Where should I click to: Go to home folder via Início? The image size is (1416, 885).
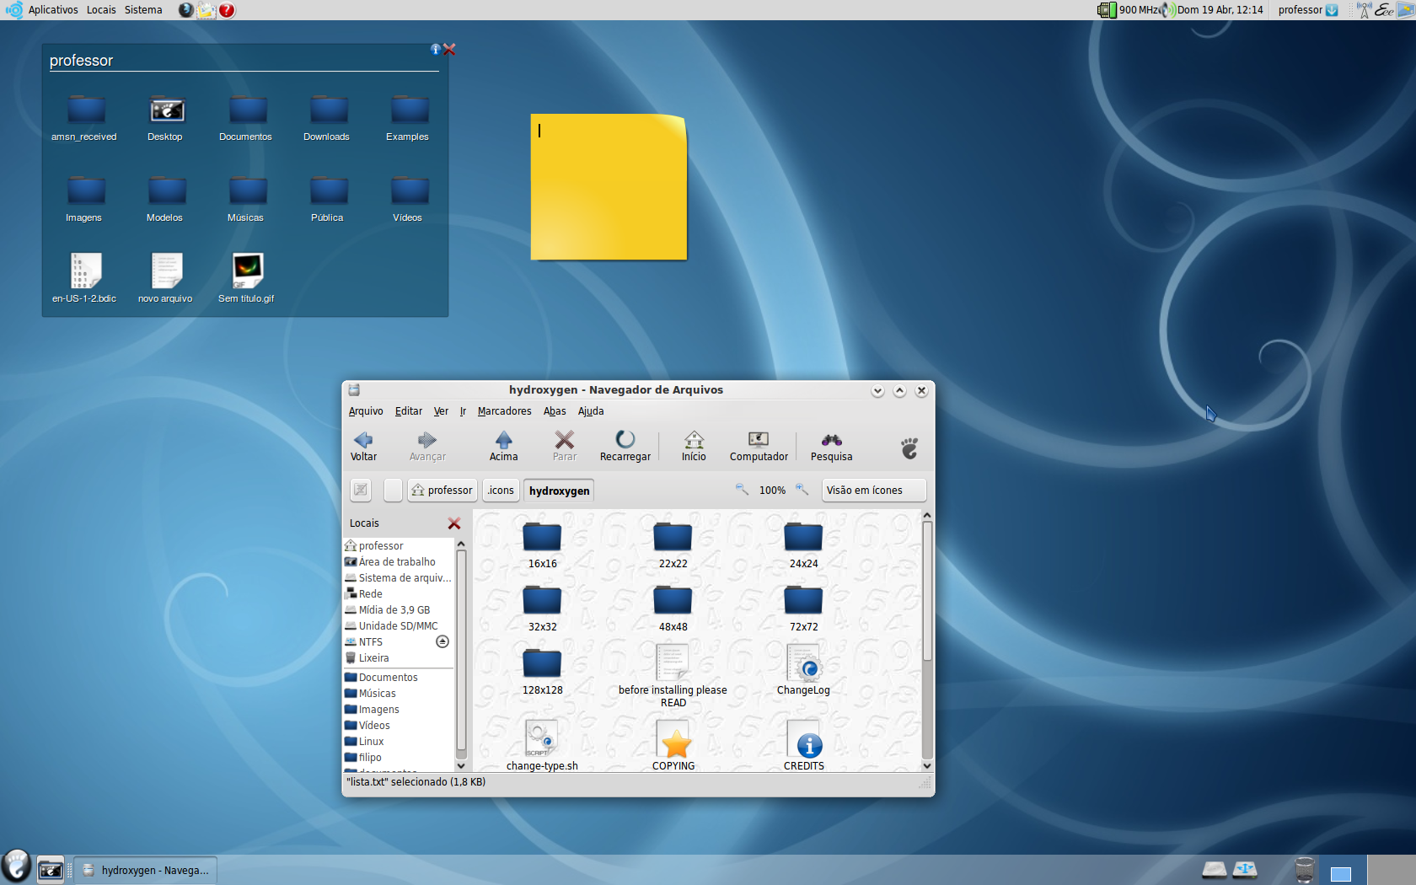(694, 446)
